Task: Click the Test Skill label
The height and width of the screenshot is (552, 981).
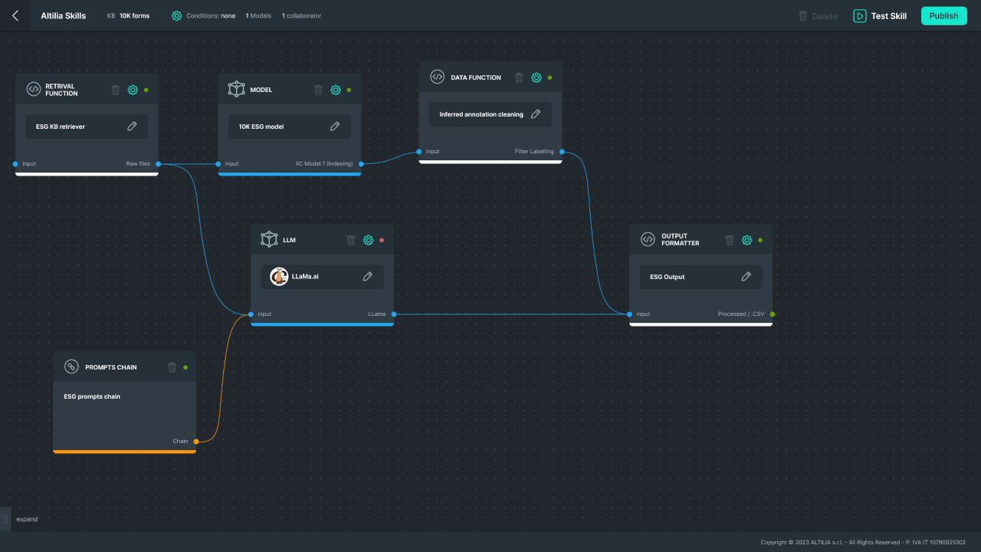Action: coord(888,15)
